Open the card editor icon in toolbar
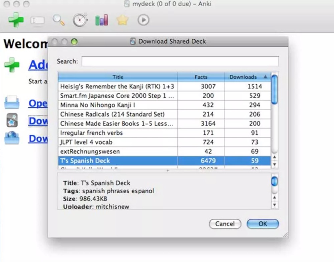Image resolution: width=334 pixels, height=262 pixels. click(x=37, y=21)
